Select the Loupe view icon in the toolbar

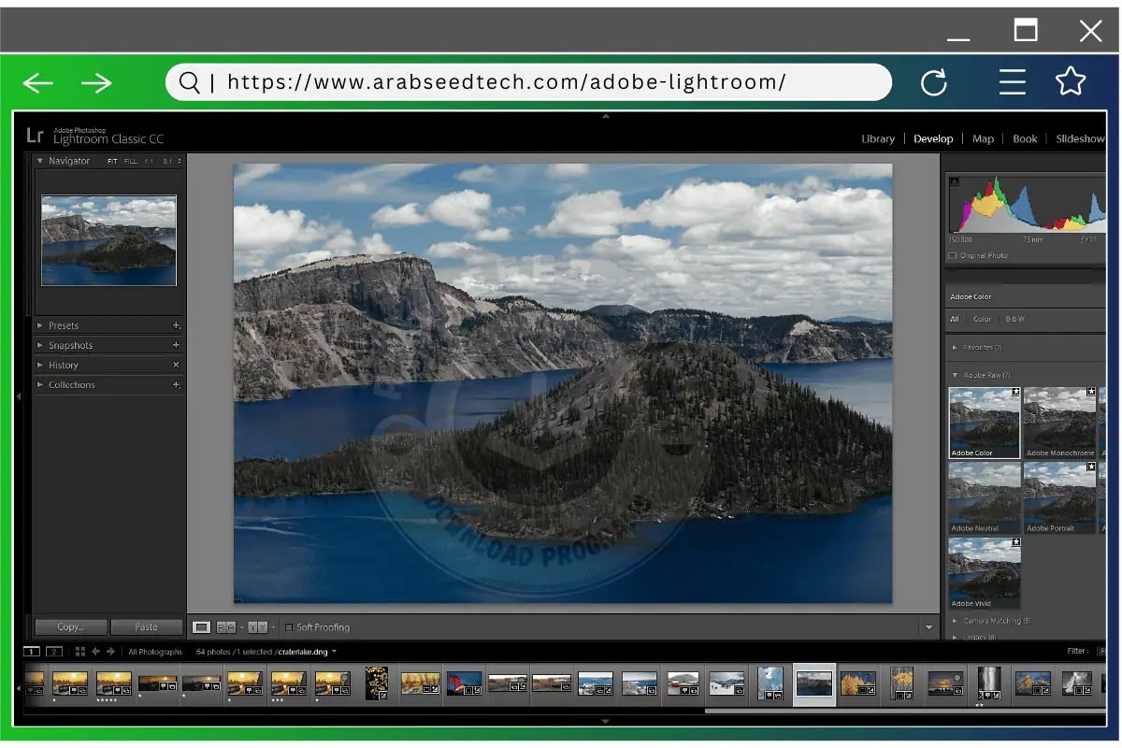[200, 626]
